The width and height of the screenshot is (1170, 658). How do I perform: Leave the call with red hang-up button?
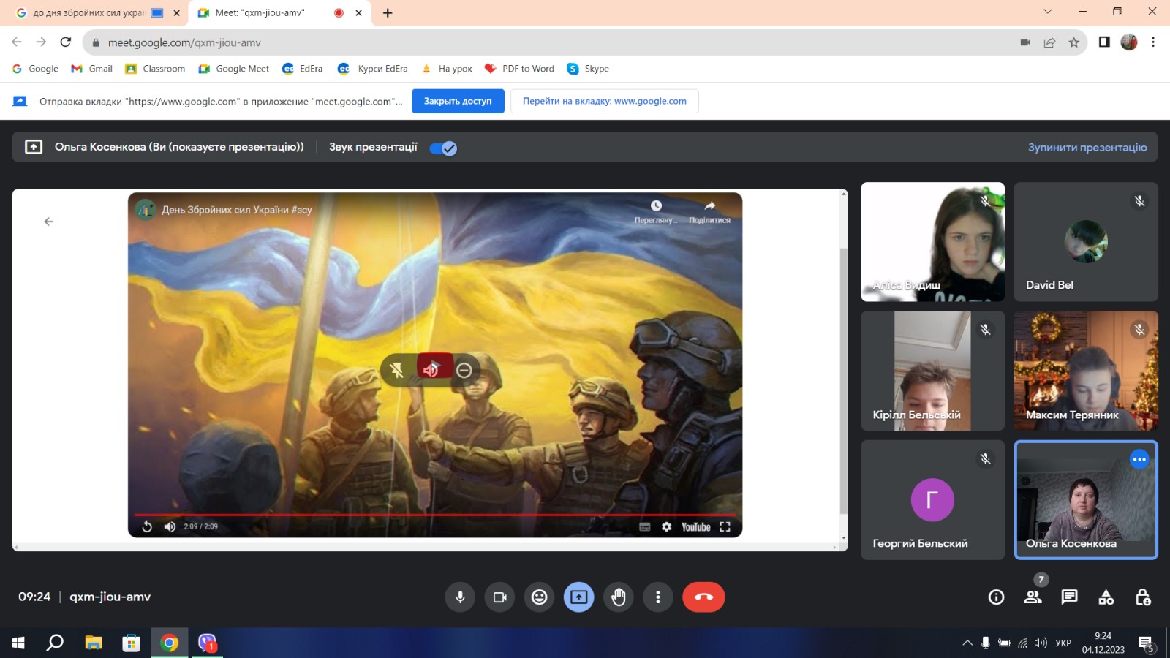pos(703,597)
